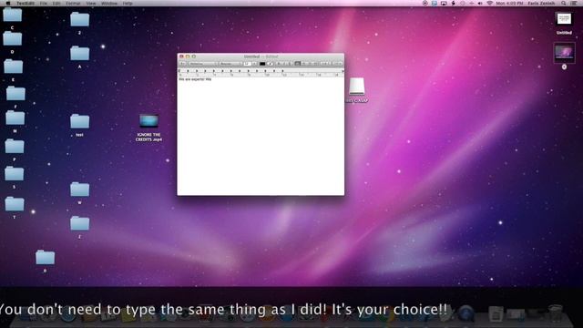583x328 pixels.
Task: Select the folder labeled W
Action: tap(79, 190)
